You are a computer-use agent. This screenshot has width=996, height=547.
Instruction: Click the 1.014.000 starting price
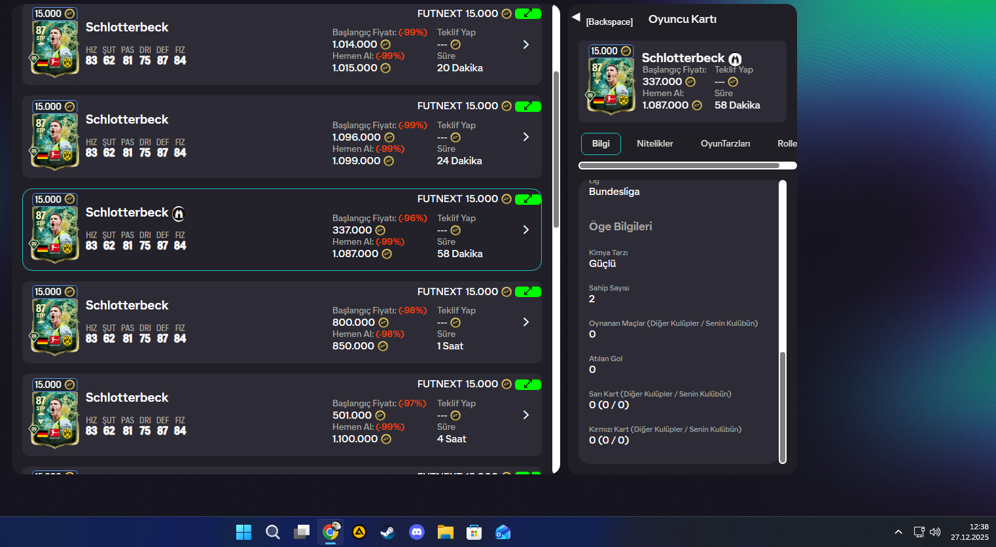tap(355, 44)
